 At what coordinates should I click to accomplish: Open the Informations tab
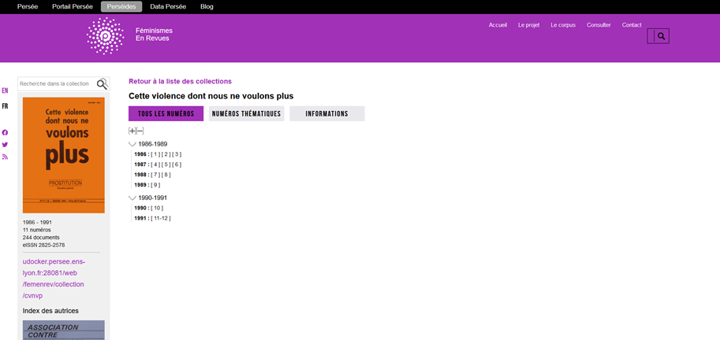coord(326,114)
